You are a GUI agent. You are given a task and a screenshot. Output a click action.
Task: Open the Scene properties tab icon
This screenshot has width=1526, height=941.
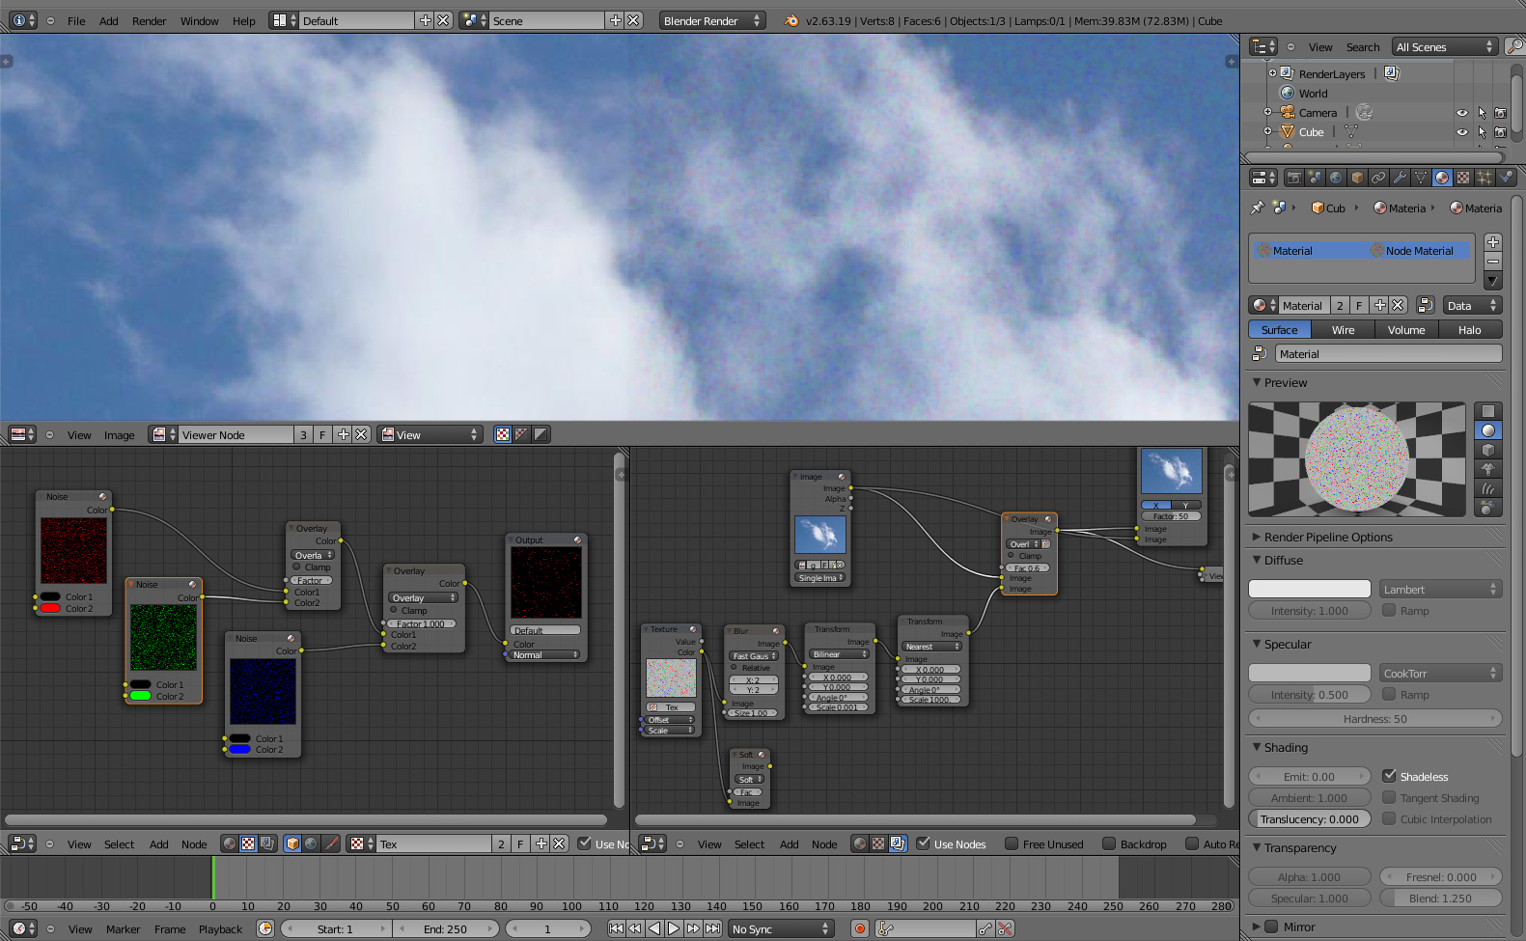click(x=1316, y=178)
